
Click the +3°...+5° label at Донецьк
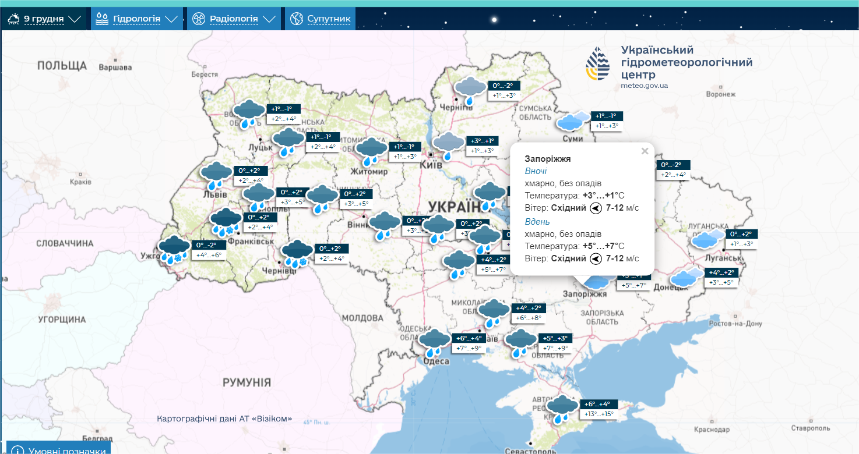(721, 282)
